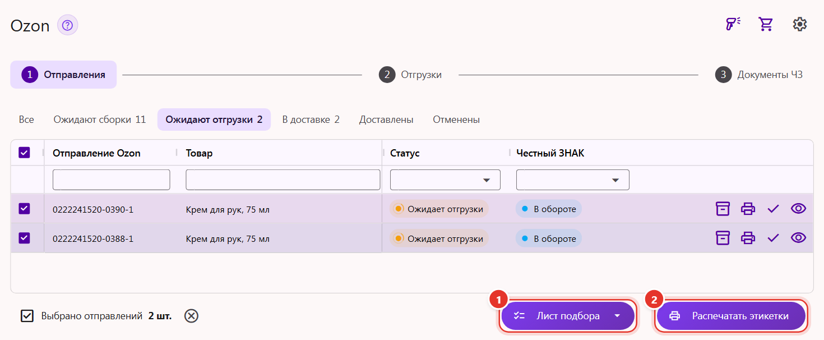This screenshot has width=824, height=340.
Task: Click 'В обороте' badge in 0390-1 row
Action: click(549, 209)
